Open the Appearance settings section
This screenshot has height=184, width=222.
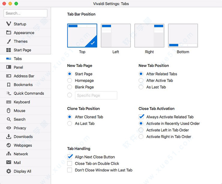coord(25,33)
